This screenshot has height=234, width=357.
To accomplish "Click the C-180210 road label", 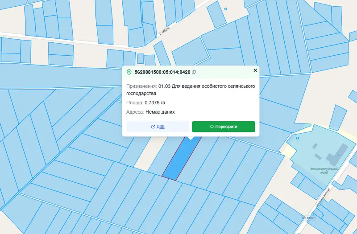I will pos(164,30).
